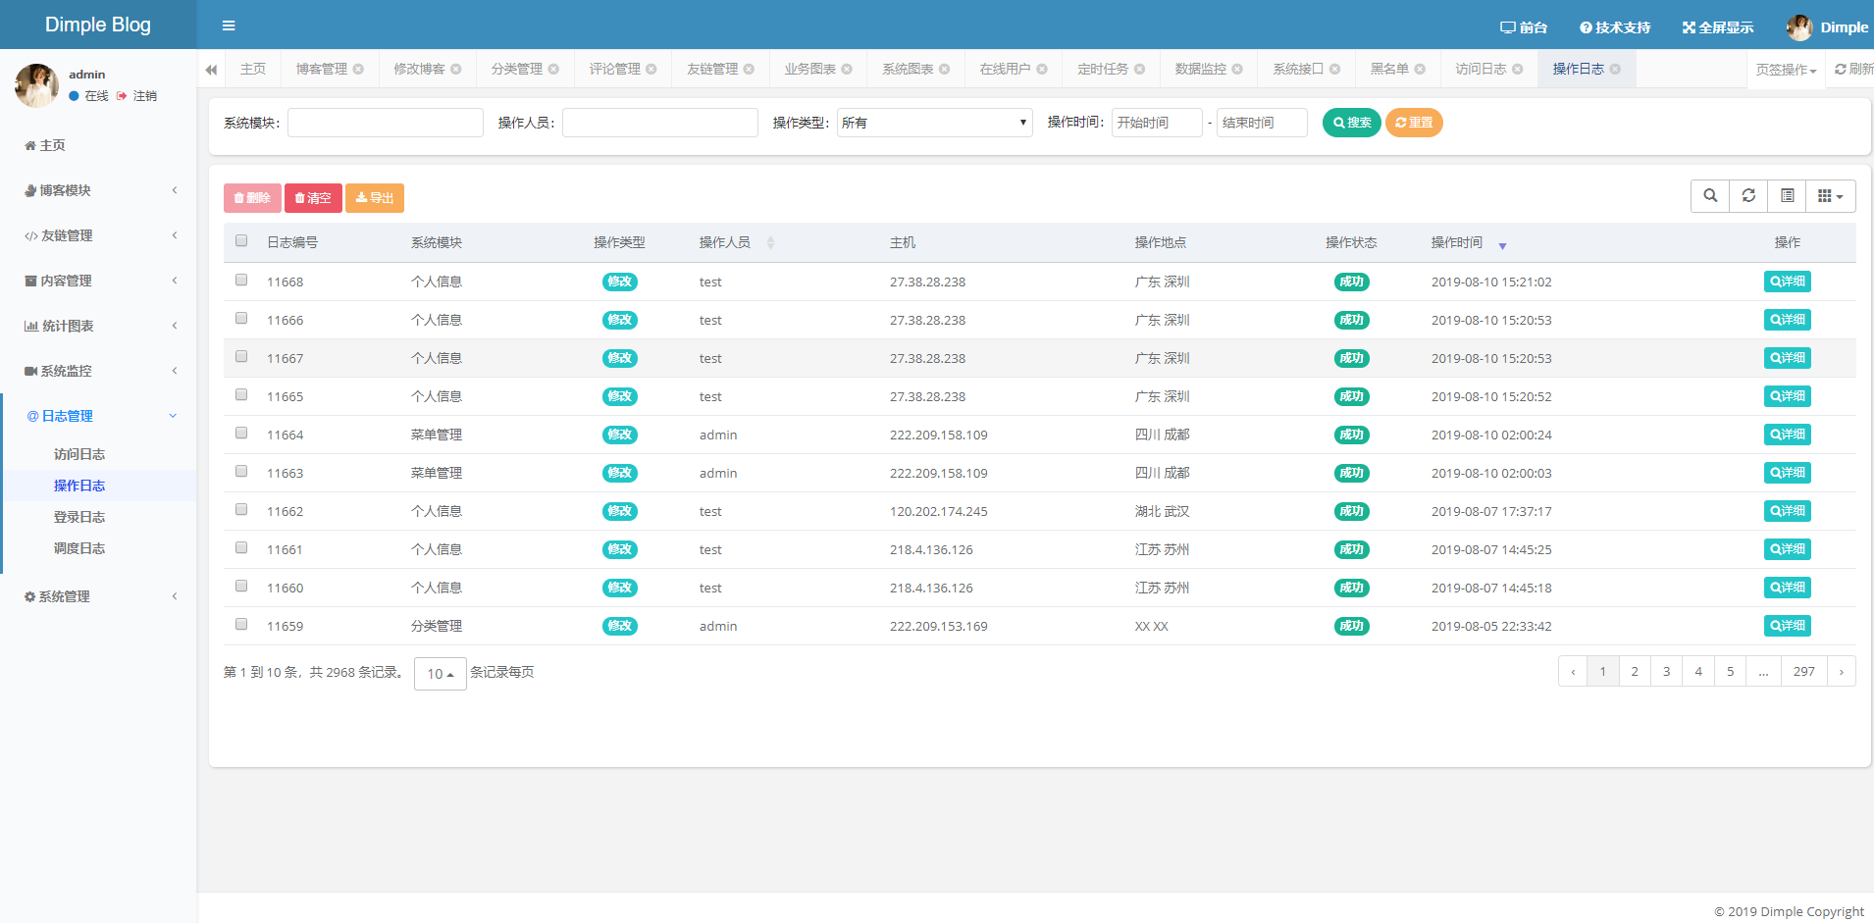Close the 博客管理 tab with its x icon

tap(358, 69)
